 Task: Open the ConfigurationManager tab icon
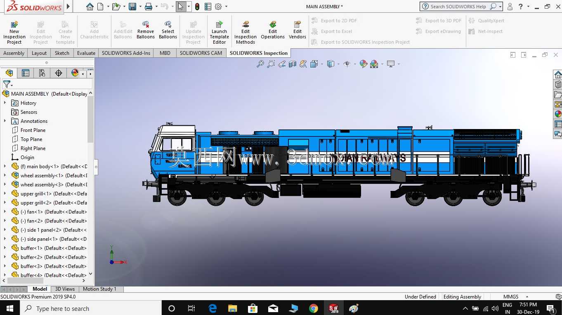click(42, 73)
